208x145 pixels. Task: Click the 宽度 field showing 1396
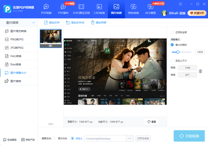tap(187, 68)
